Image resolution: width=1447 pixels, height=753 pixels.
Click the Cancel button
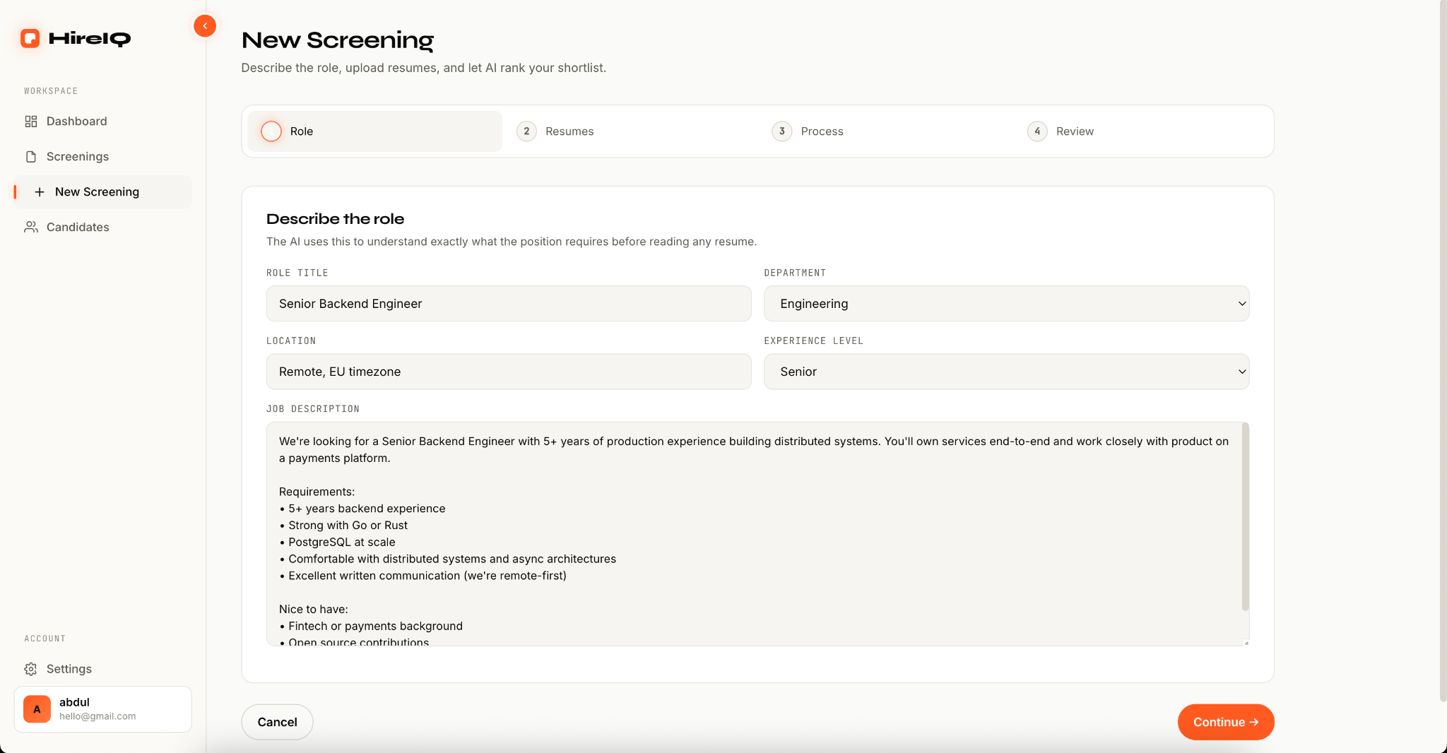[277, 722]
